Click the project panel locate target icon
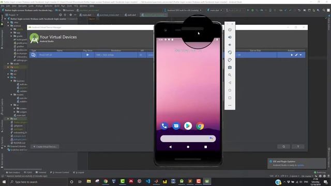 [x=61, y=15]
